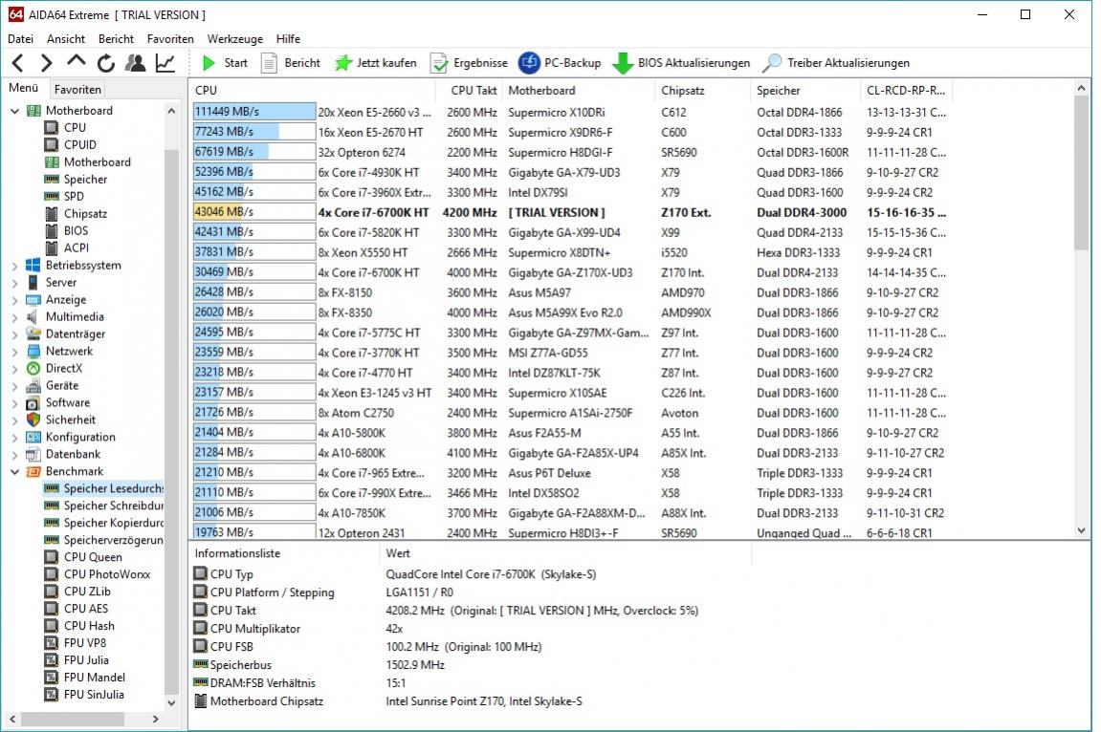
Task: Expand the Multimedia tree node
Action: [x=14, y=317]
